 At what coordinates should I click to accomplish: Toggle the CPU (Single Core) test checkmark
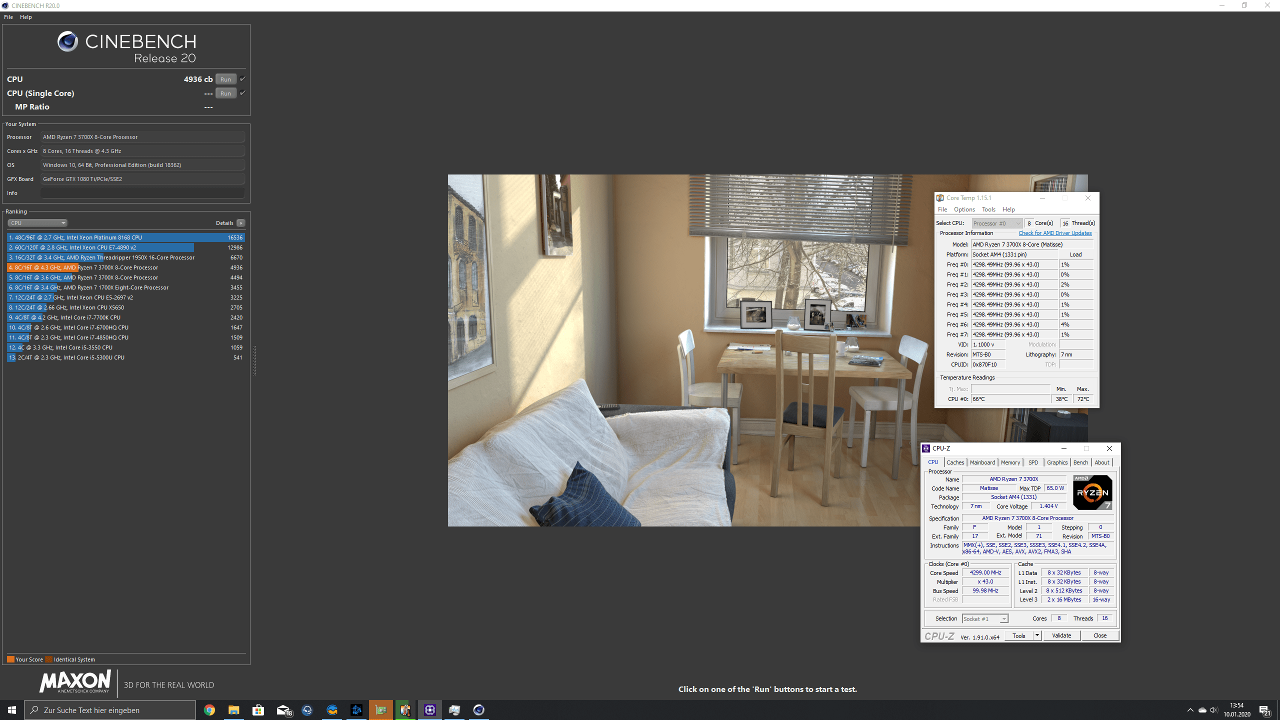click(x=242, y=93)
